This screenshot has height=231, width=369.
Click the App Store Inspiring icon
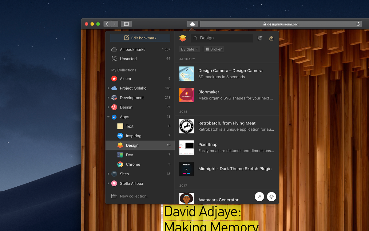(x=120, y=136)
